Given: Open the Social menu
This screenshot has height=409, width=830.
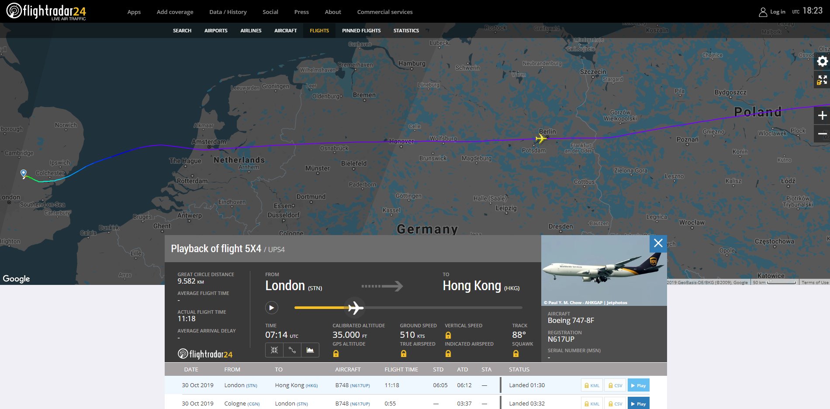Looking at the screenshot, I should (x=270, y=12).
